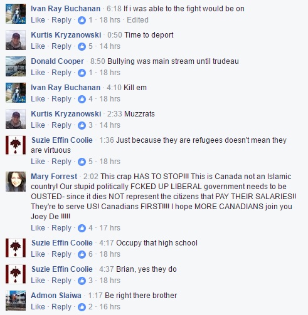Reply to Donald Cooper's Bullying comment
Viewport: 308px width, 315px height.
point(61,73)
